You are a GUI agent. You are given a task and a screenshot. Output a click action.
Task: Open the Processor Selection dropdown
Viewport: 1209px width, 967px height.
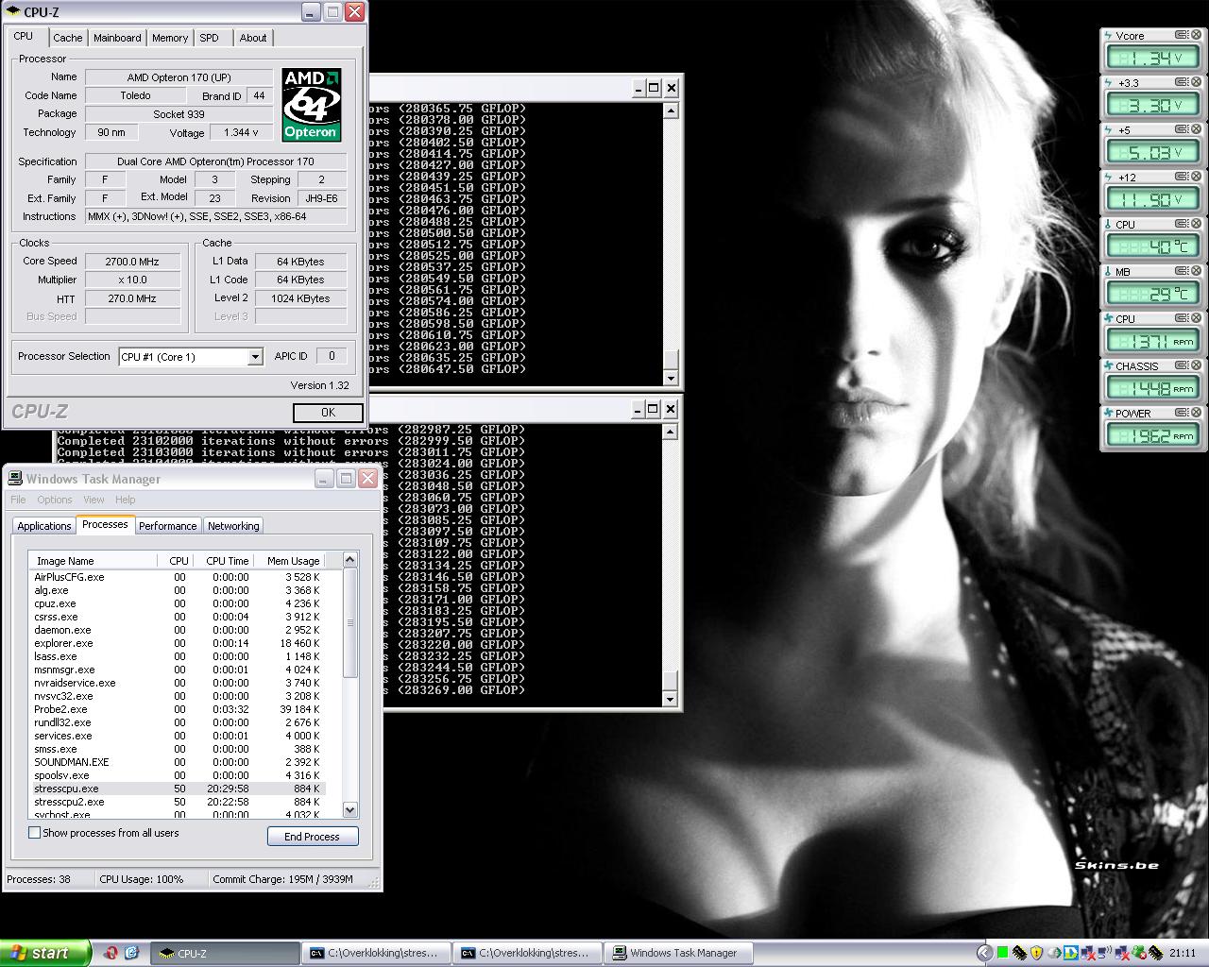coord(254,357)
